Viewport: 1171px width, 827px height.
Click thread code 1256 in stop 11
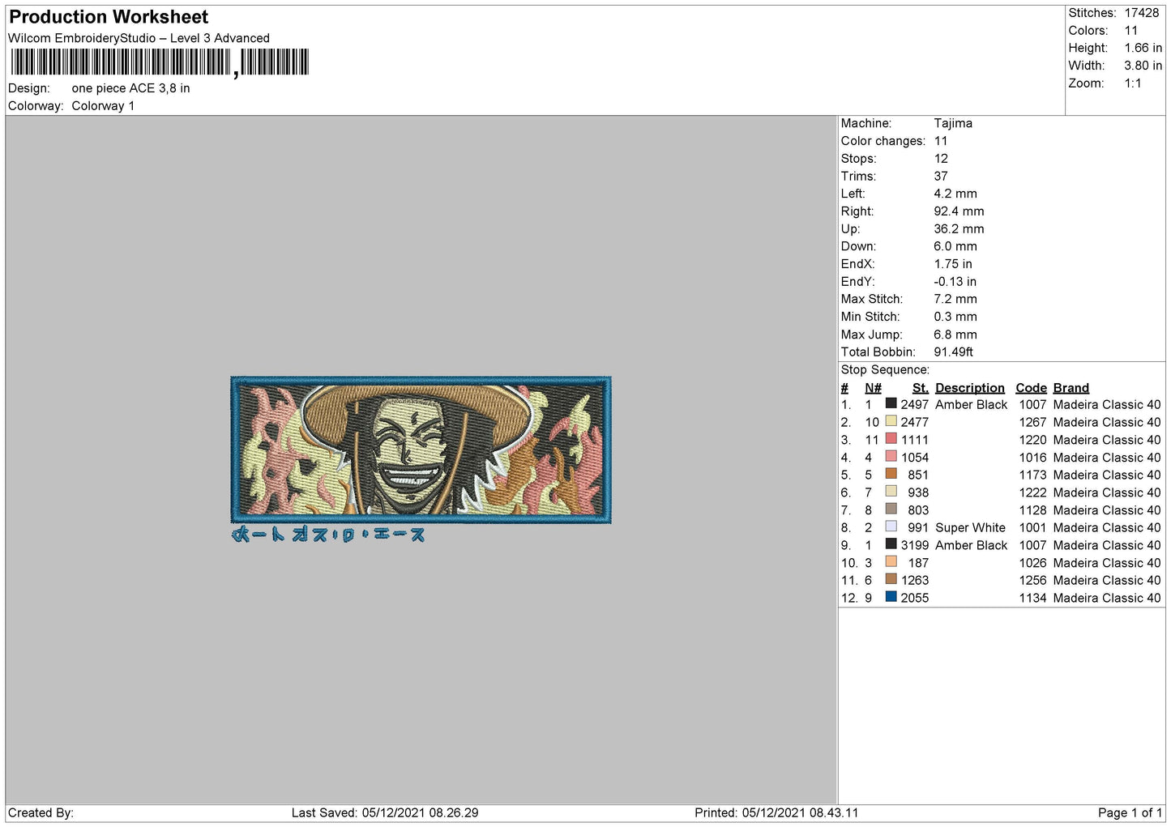coord(1032,580)
